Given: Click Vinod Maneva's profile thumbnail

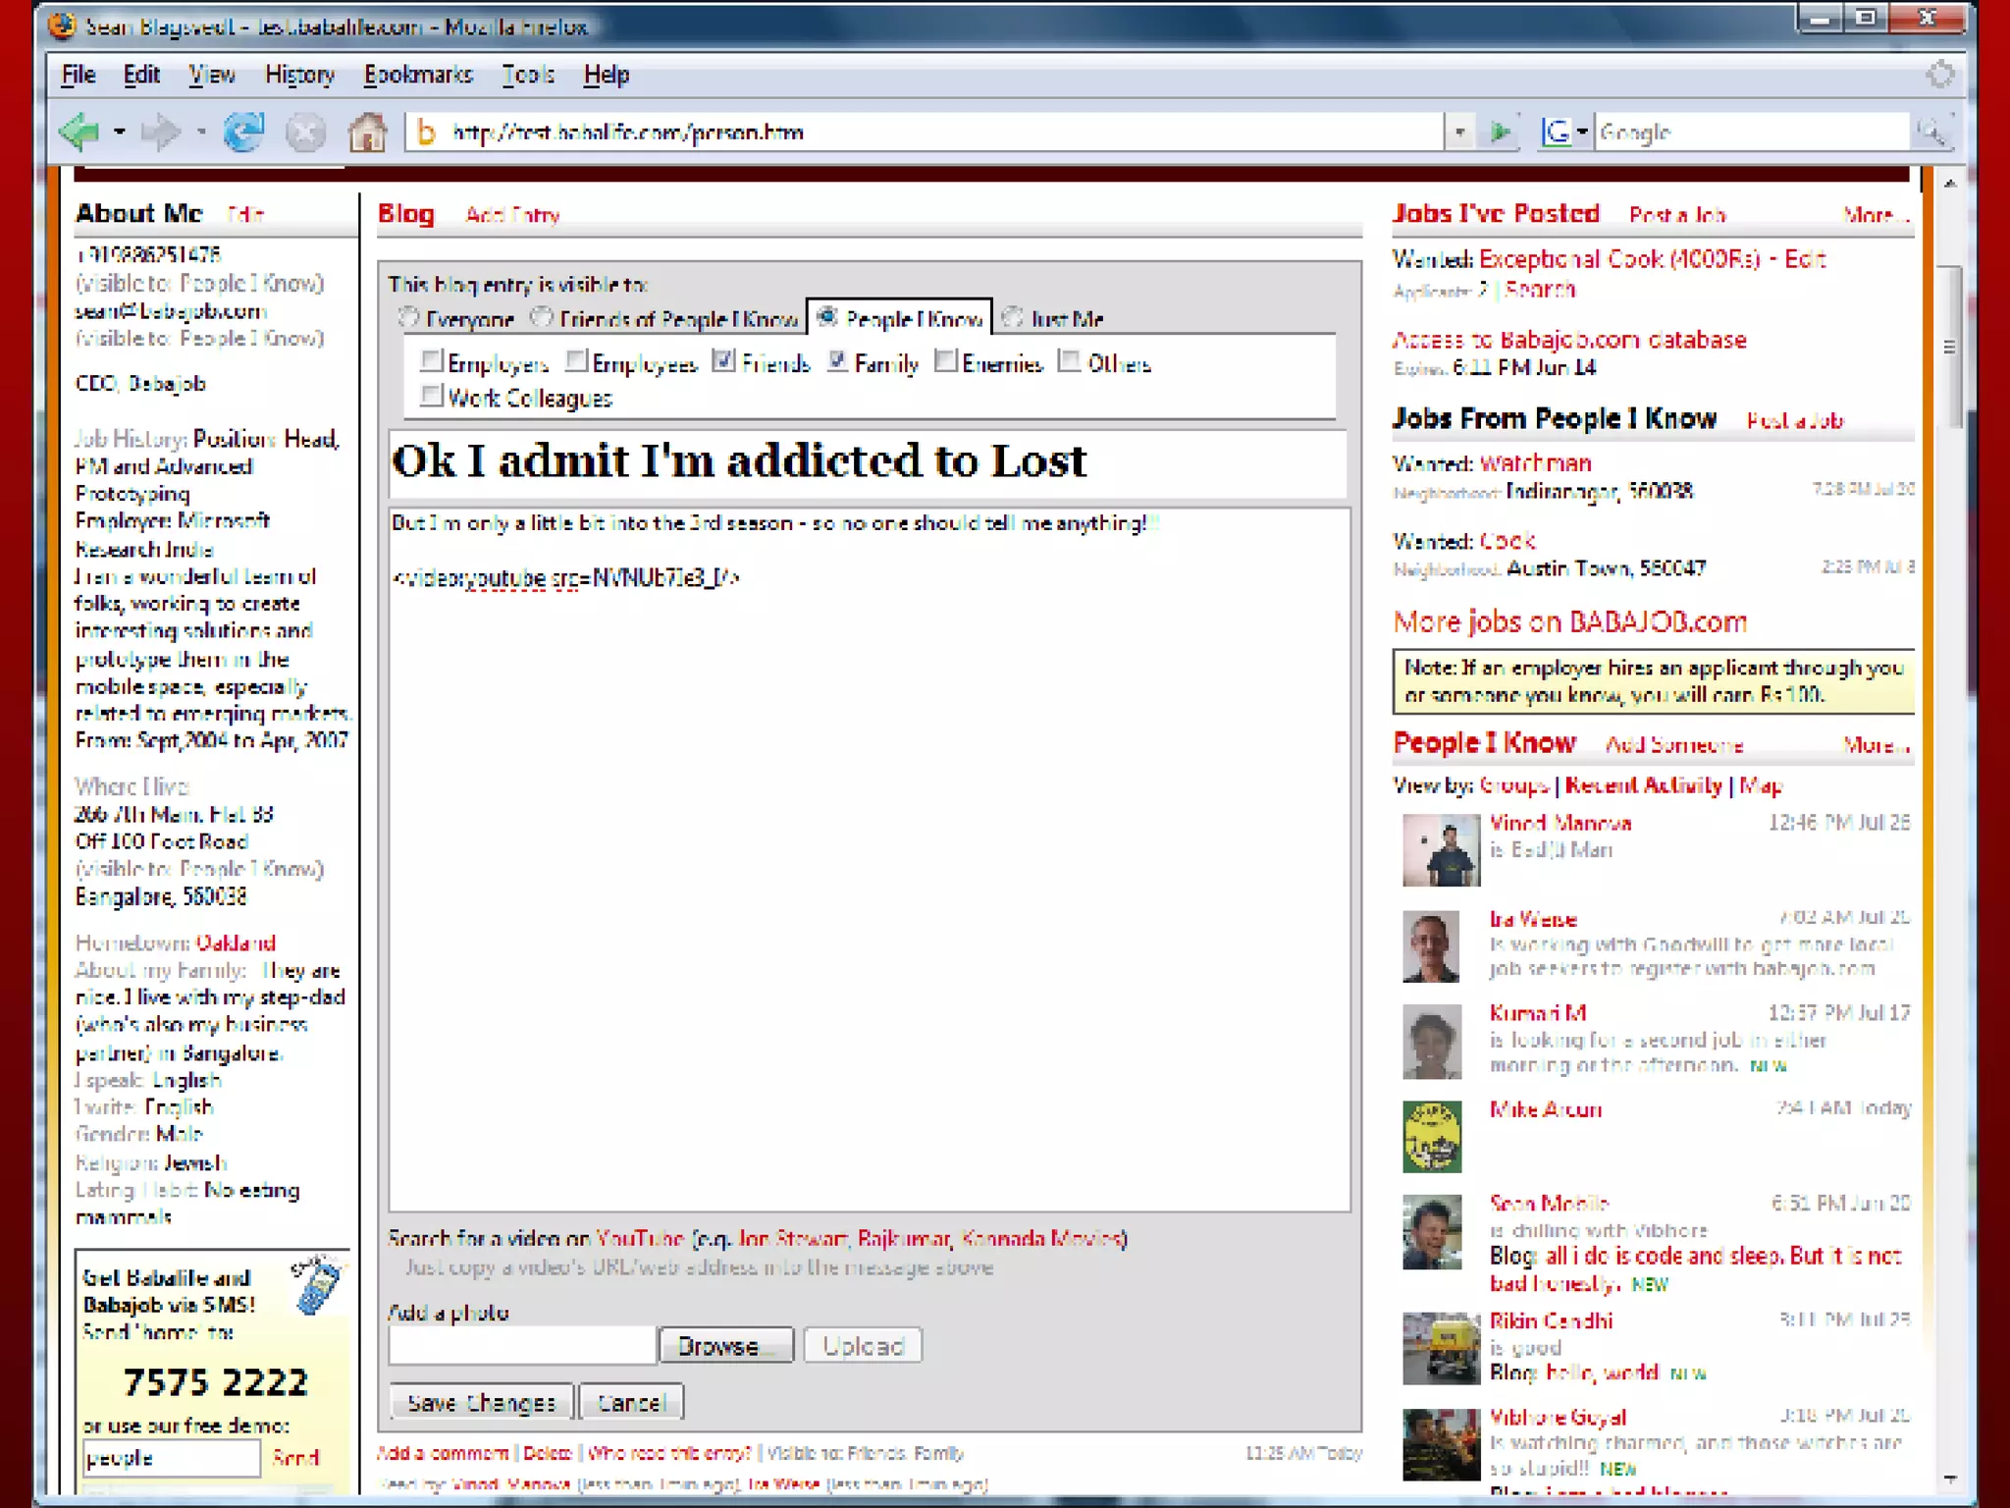Looking at the screenshot, I should click(x=1440, y=850).
